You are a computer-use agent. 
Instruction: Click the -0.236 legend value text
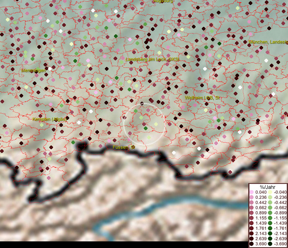click(x=280, y=197)
